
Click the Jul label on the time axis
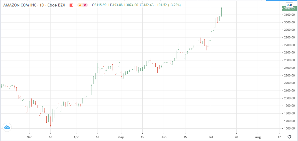coord(210,137)
